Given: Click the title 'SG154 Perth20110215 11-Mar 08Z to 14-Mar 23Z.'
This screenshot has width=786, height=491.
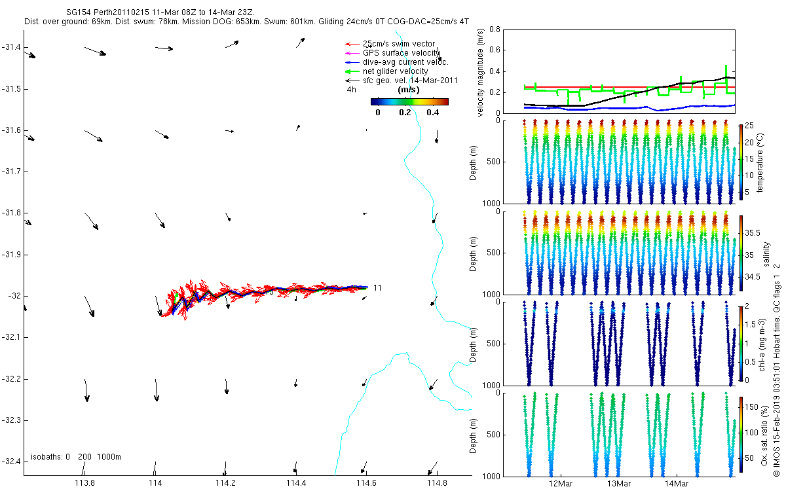Looking at the screenshot, I should [162, 12].
